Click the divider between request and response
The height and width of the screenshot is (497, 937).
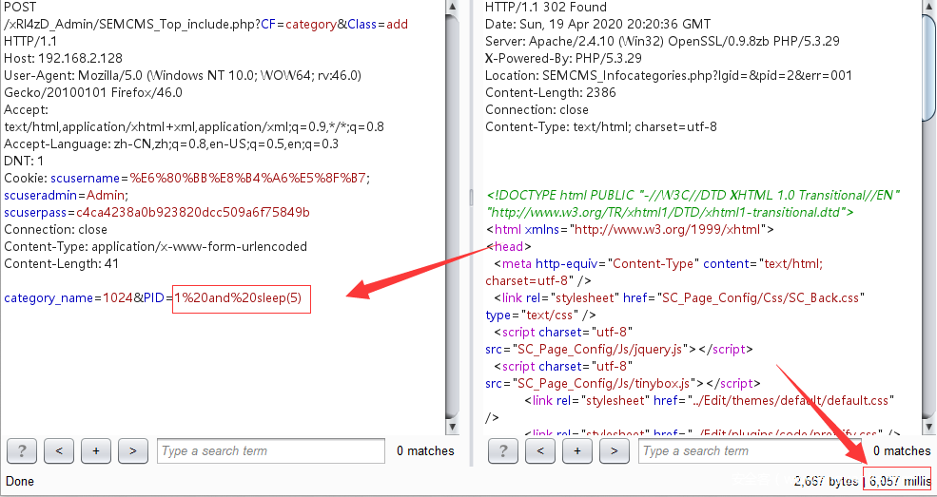(x=471, y=197)
